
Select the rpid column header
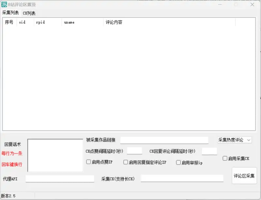click(41, 22)
